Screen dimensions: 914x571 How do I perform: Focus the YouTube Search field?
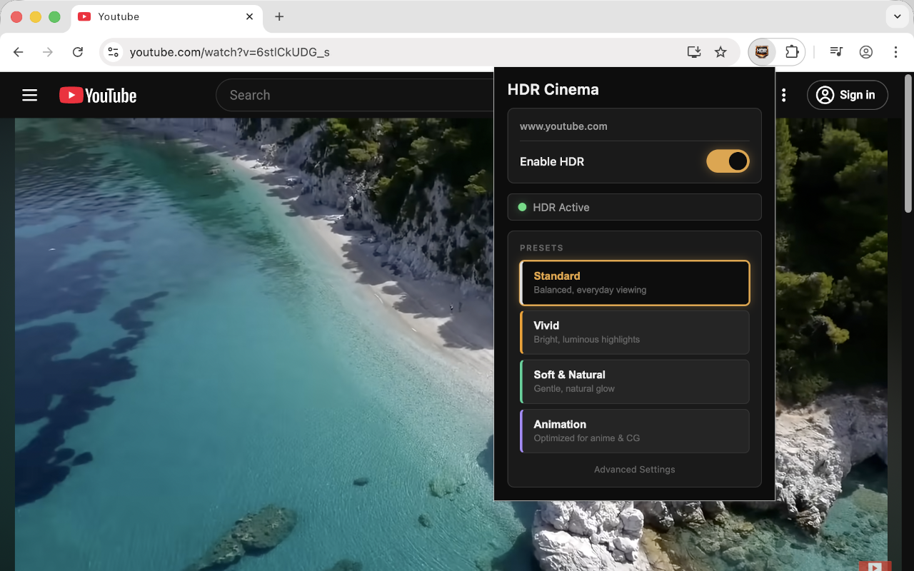[355, 95]
